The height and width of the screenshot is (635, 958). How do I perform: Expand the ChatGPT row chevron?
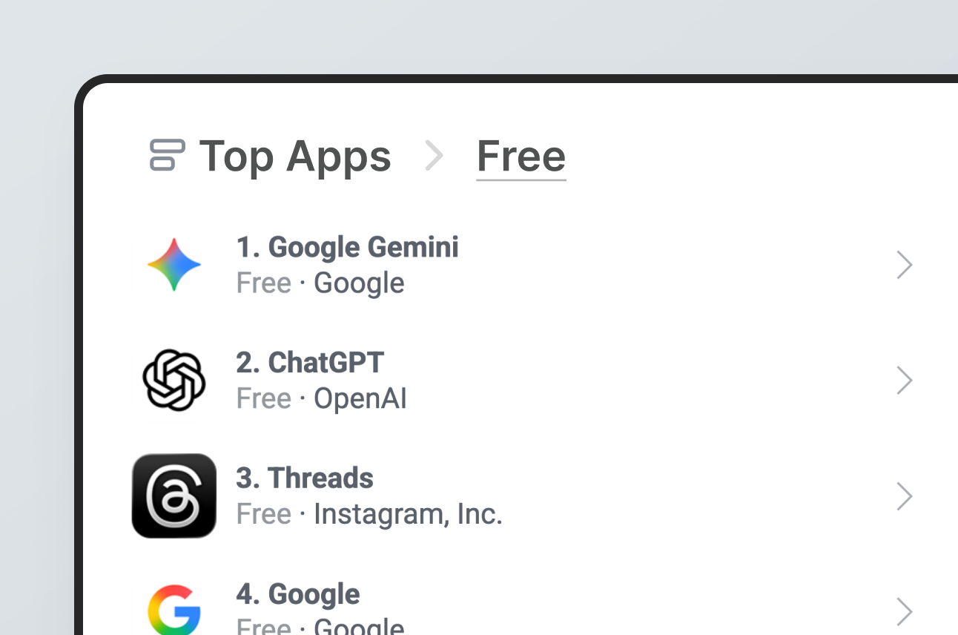(x=904, y=381)
